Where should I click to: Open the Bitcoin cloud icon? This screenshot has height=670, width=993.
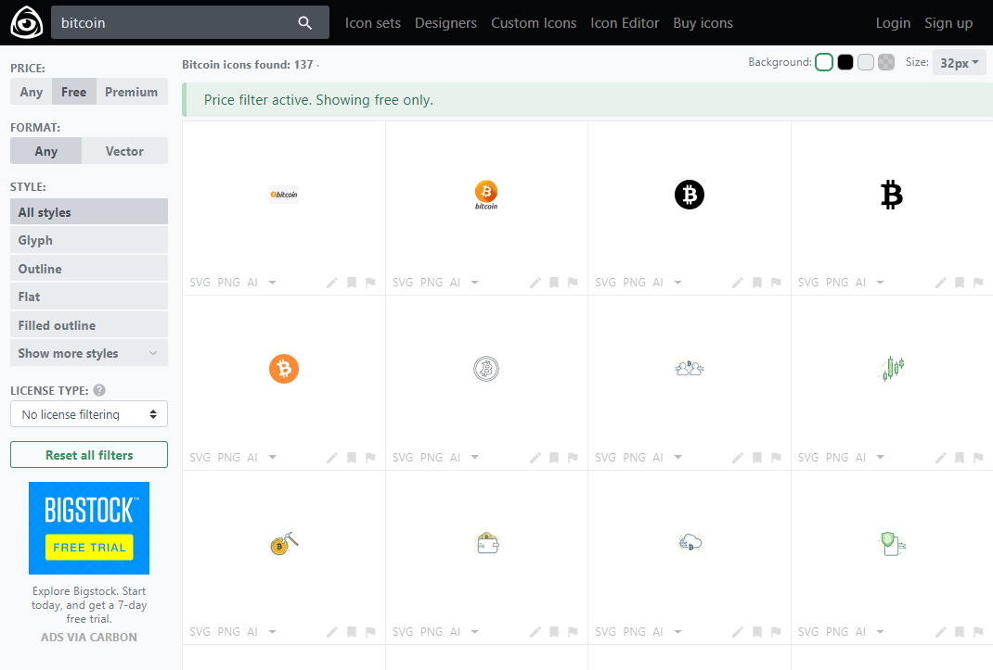[x=690, y=543]
